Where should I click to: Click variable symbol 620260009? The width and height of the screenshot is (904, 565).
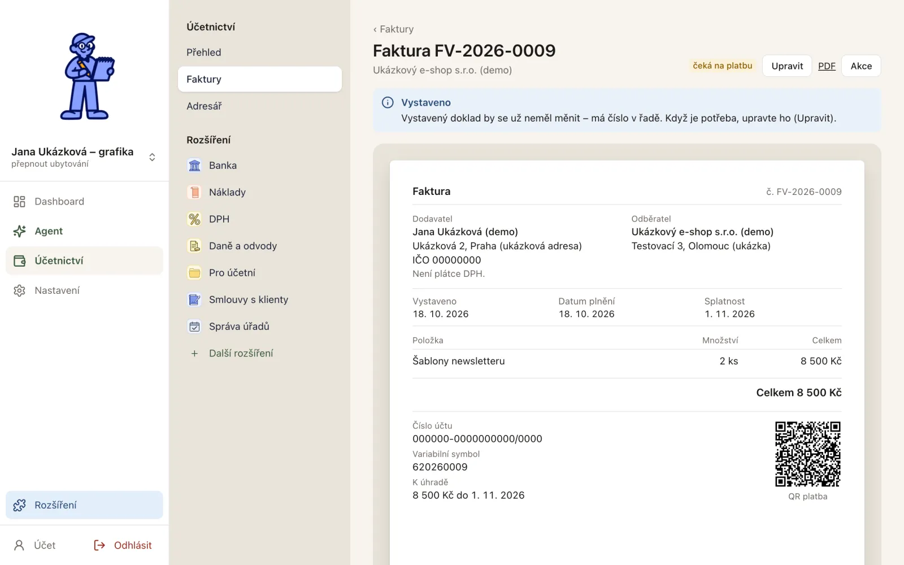tap(440, 467)
